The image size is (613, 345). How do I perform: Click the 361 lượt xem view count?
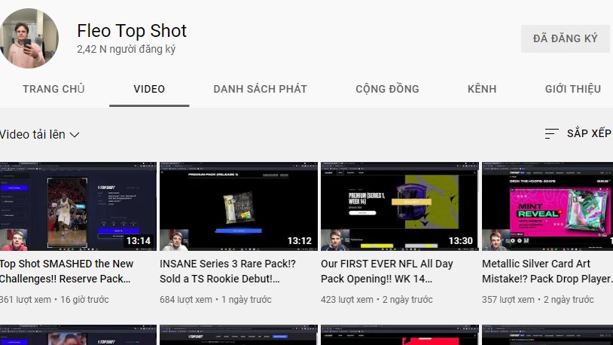point(26,300)
